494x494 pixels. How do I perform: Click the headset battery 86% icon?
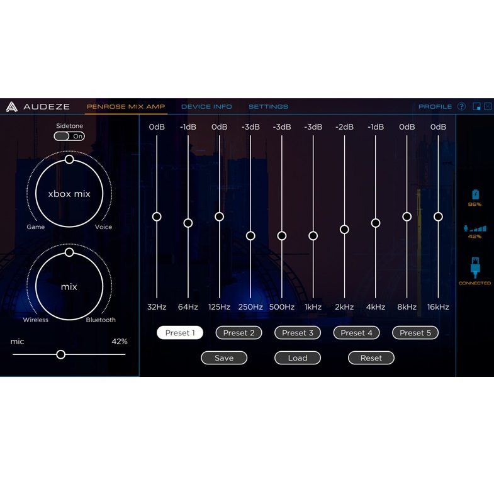tap(475, 194)
